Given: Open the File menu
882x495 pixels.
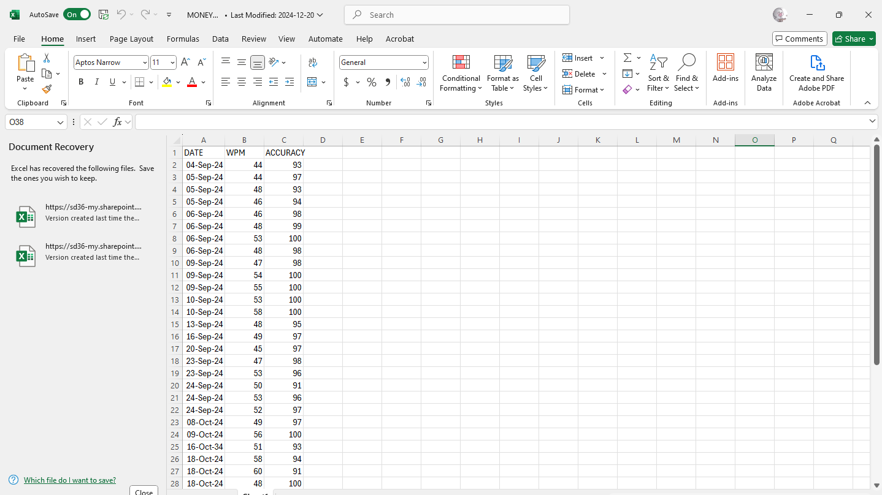Looking at the screenshot, I should (x=19, y=39).
